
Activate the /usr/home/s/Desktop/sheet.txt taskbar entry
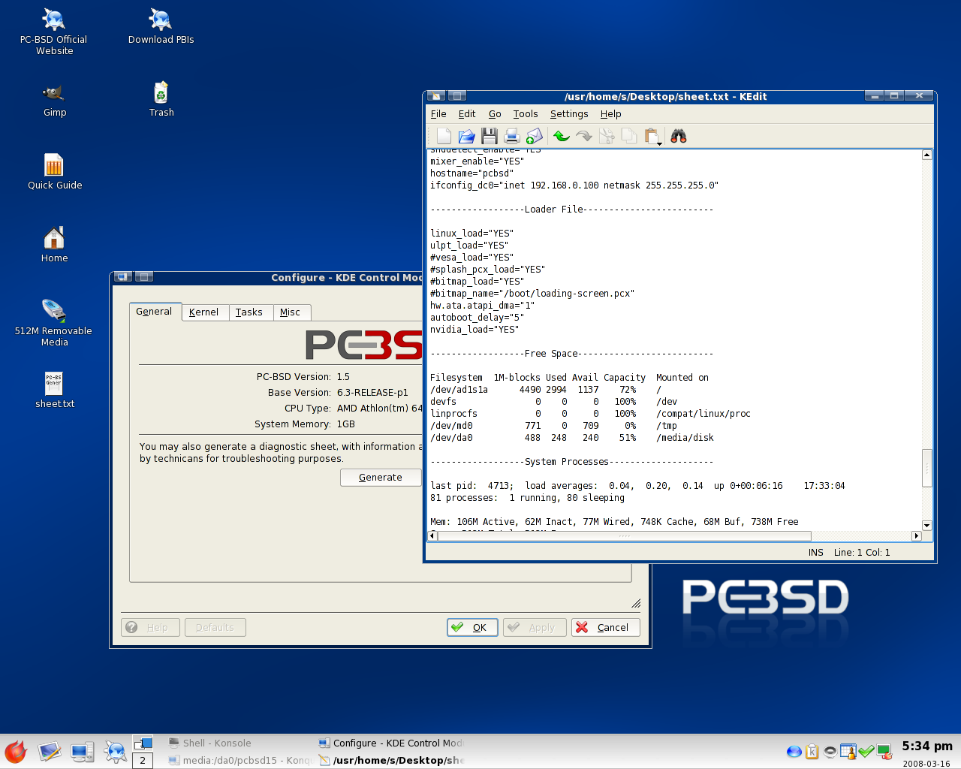(x=391, y=760)
